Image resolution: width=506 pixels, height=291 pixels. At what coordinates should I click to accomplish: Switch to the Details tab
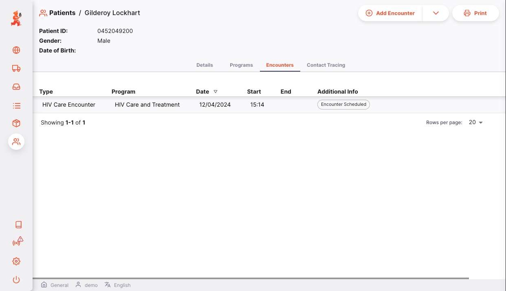point(205,65)
